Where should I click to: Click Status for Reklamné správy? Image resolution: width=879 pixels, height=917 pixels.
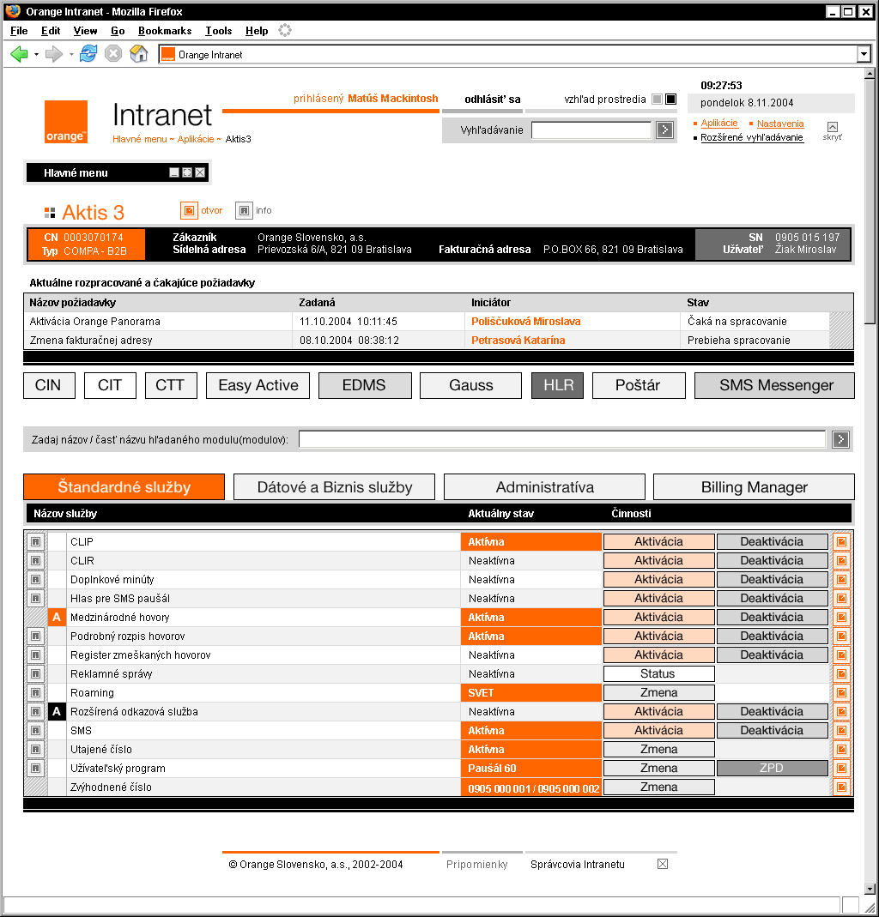(x=659, y=673)
